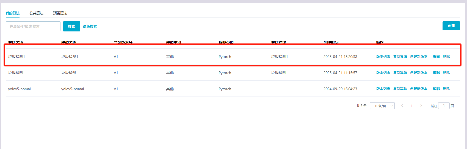Delete the yolov5-nomal algorithm
Viewport: 467px width, 149px height.
click(x=446, y=89)
